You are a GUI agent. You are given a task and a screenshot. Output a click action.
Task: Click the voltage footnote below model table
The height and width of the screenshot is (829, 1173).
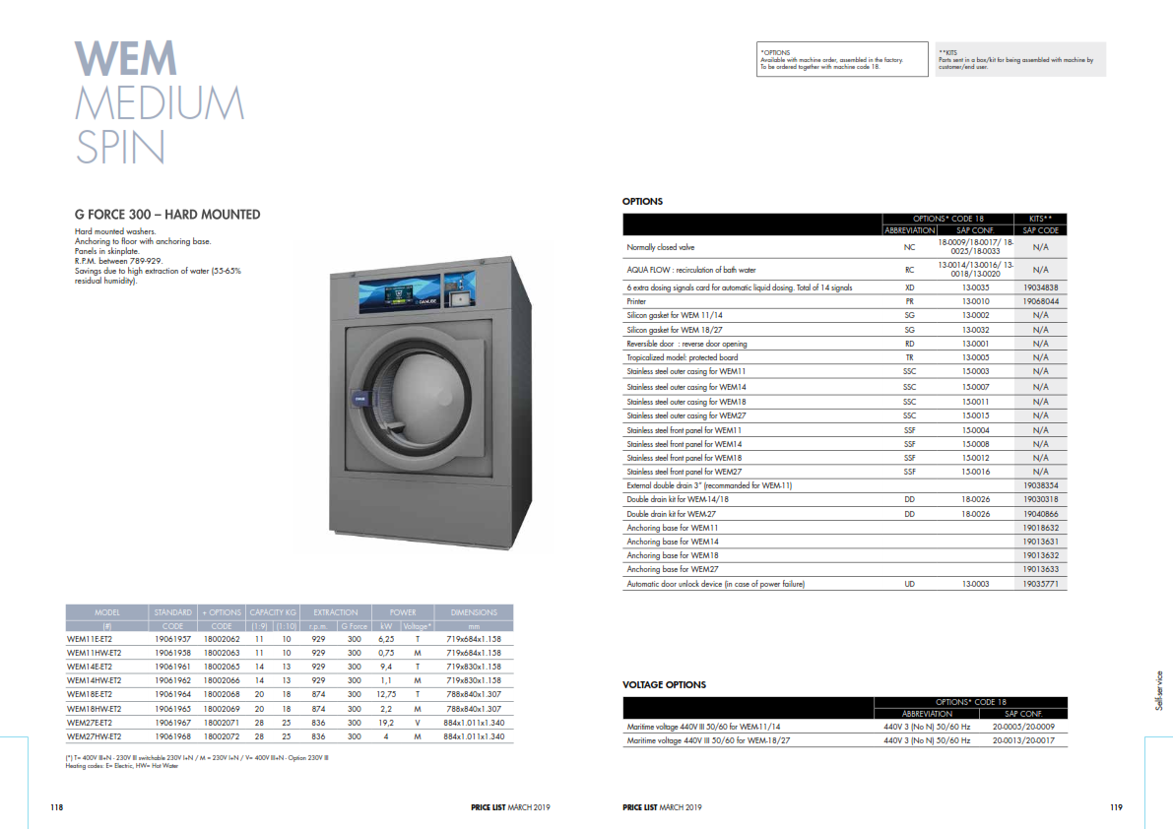coord(197,758)
